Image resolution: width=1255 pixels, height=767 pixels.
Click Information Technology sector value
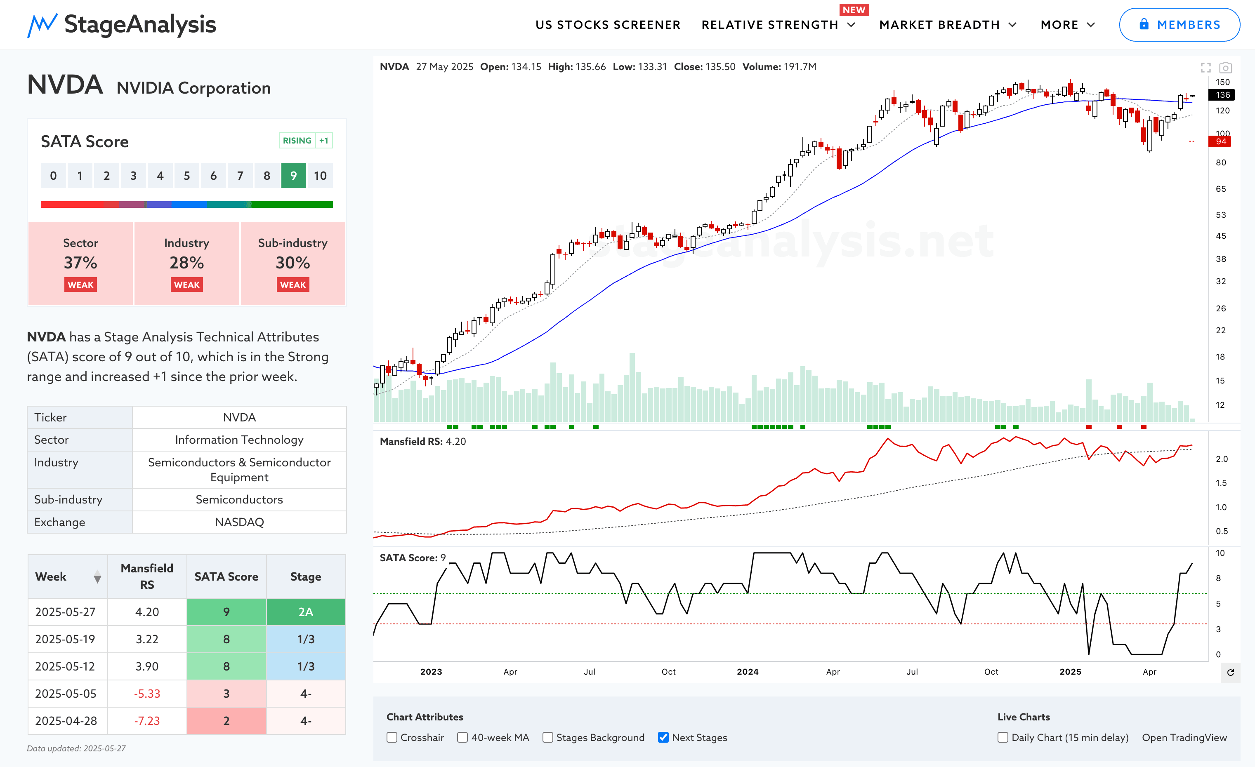tap(239, 440)
